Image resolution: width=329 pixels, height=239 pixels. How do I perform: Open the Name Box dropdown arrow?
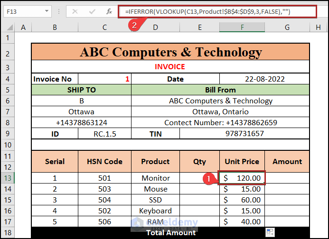point(47,11)
